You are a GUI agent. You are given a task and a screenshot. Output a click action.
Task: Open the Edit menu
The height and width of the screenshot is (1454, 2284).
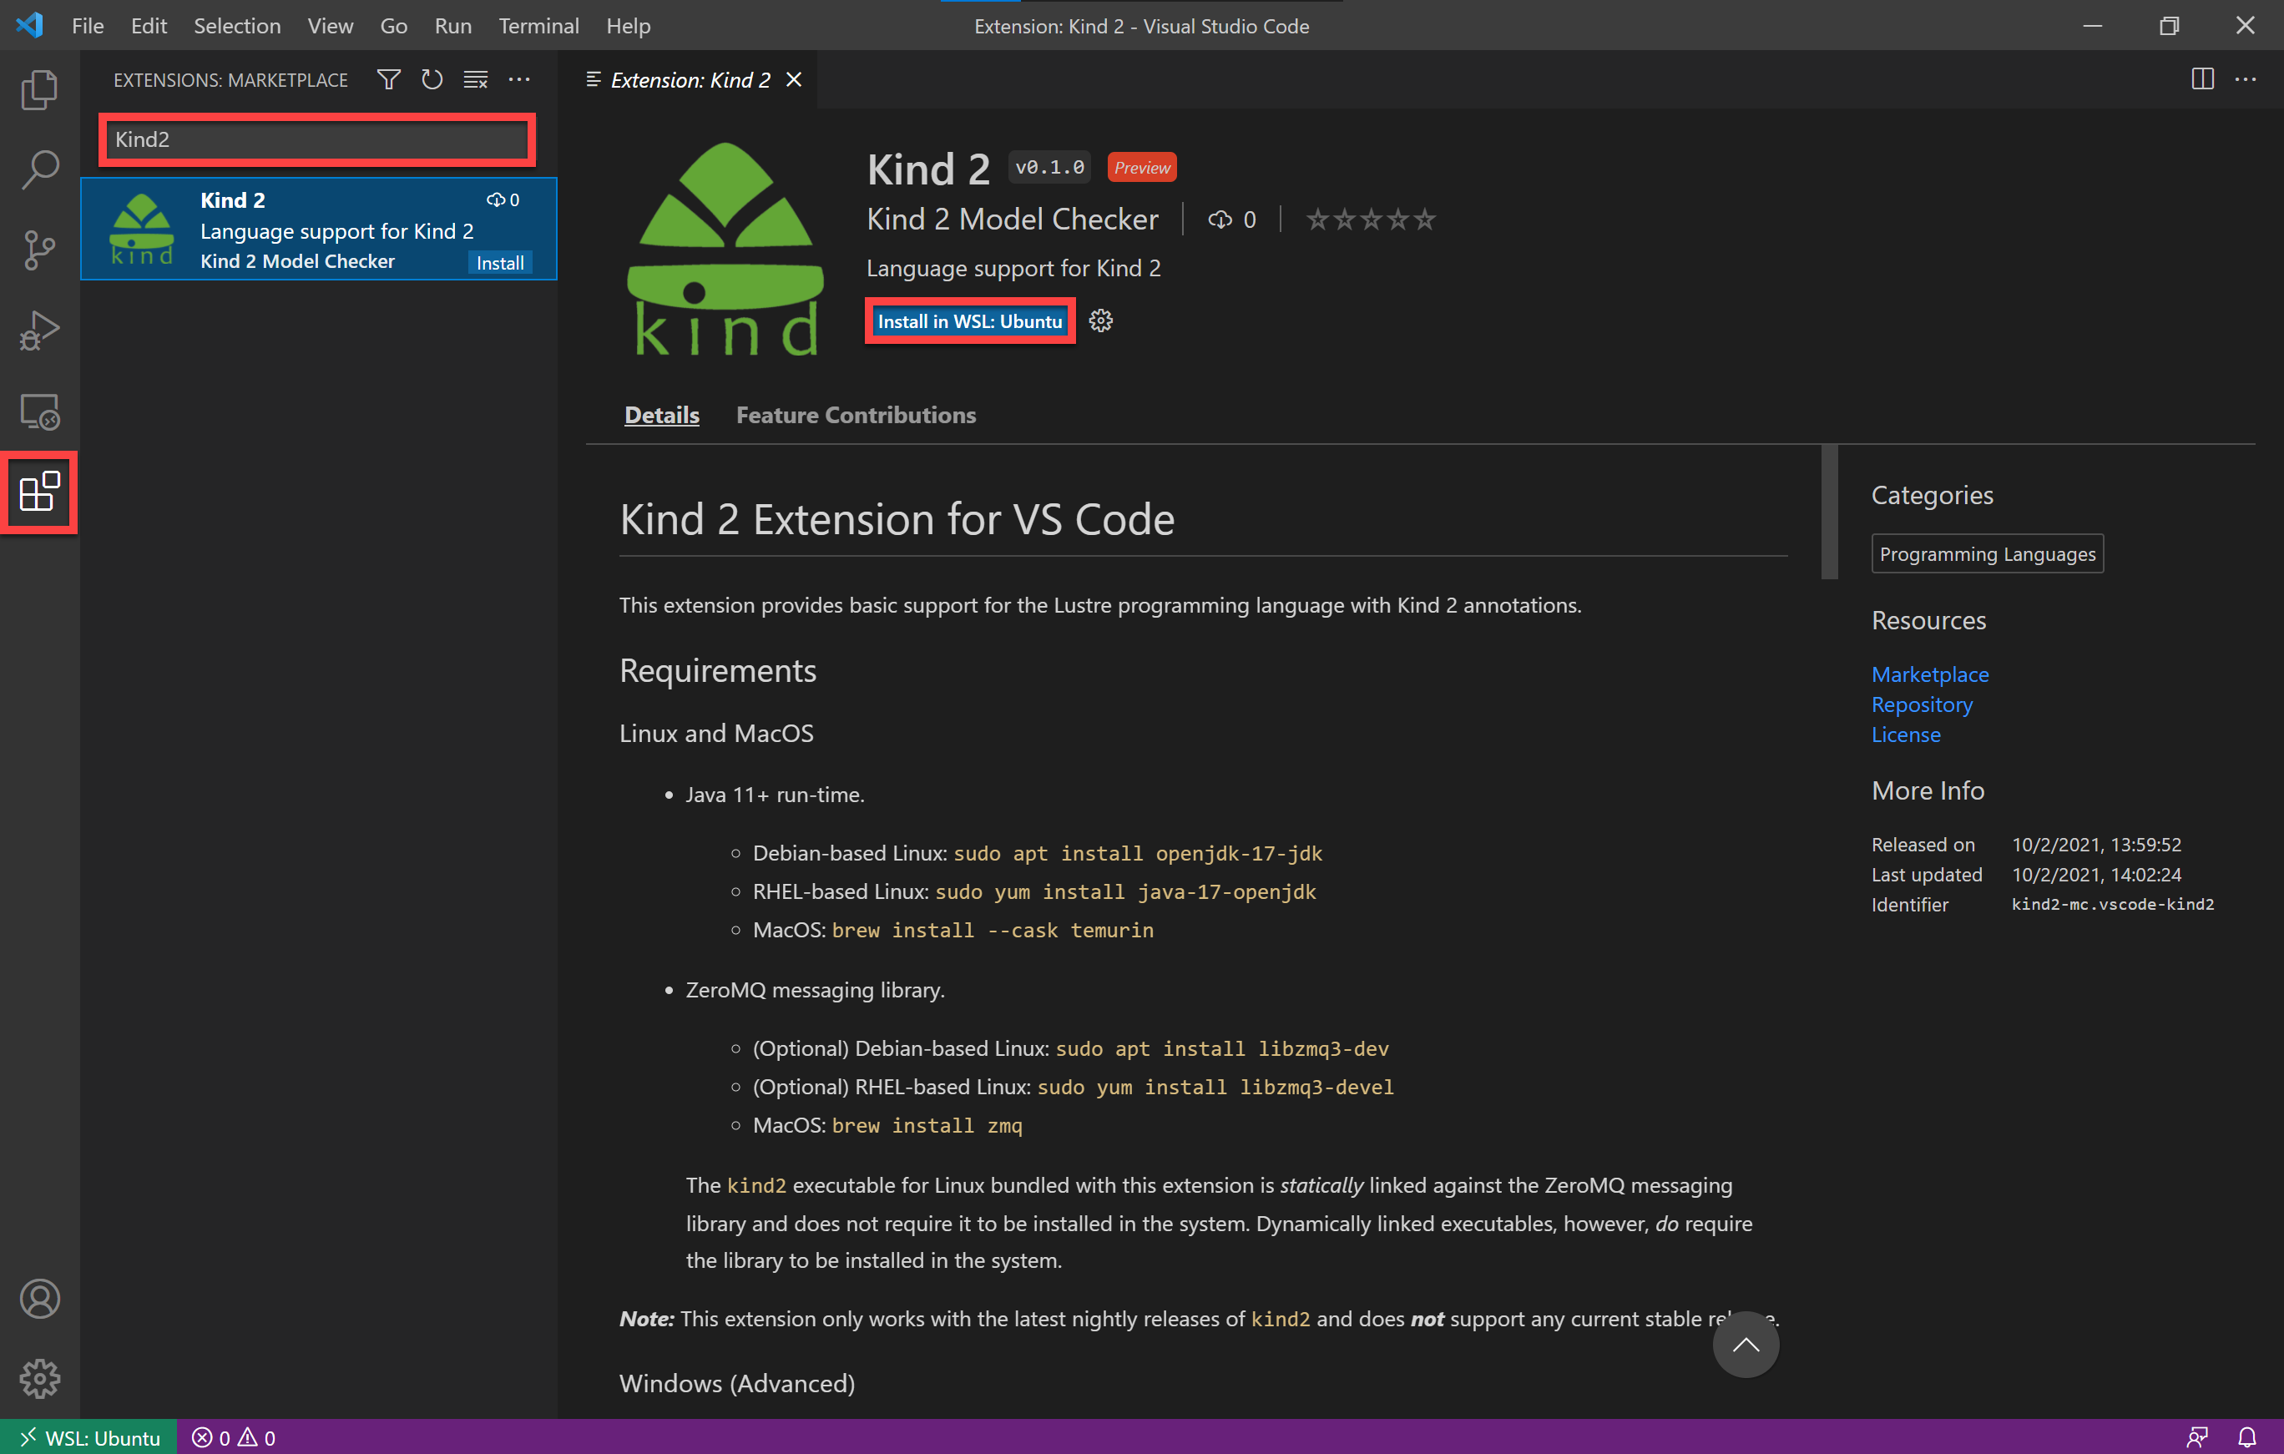pyautogui.click(x=148, y=26)
